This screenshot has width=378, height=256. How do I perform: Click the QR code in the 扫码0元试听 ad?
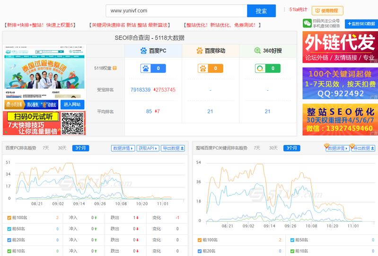click(72, 123)
